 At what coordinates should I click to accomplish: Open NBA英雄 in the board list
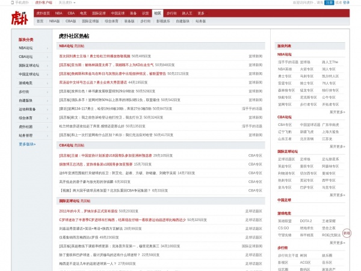click(285, 69)
